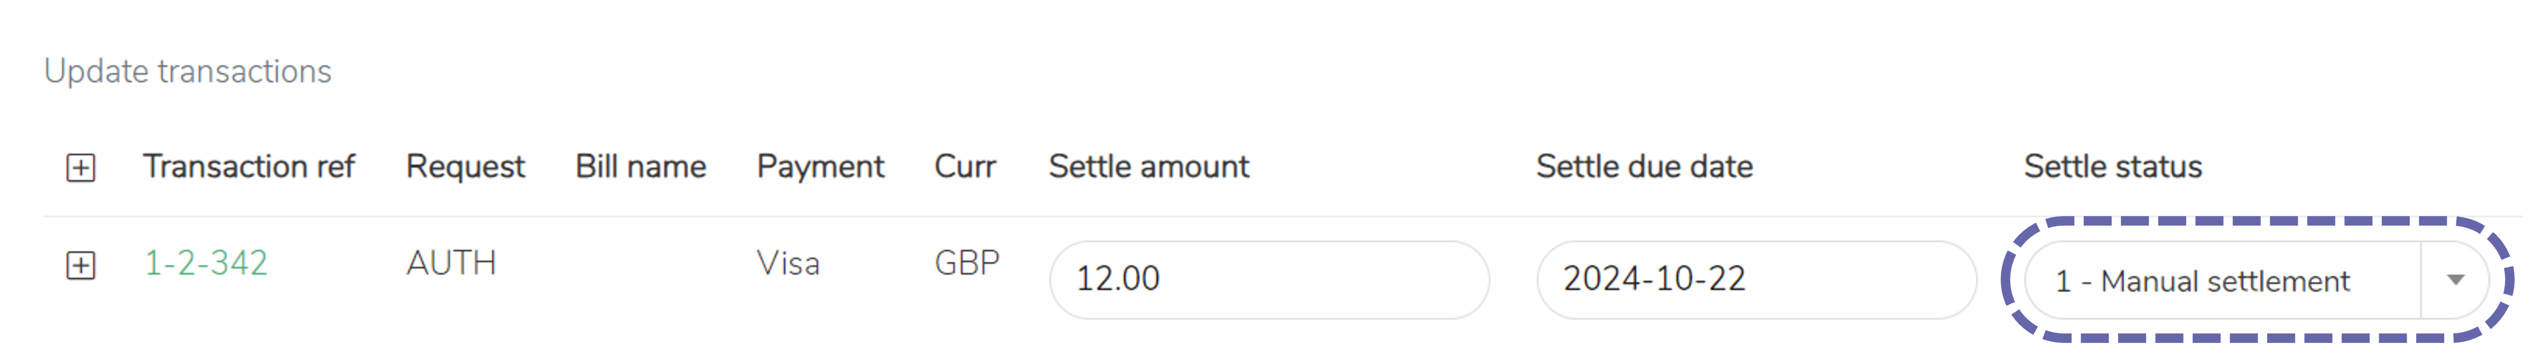The width and height of the screenshot is (2544, 356).
Task: Click the Update transactions heading
Action: click(187, 71)
